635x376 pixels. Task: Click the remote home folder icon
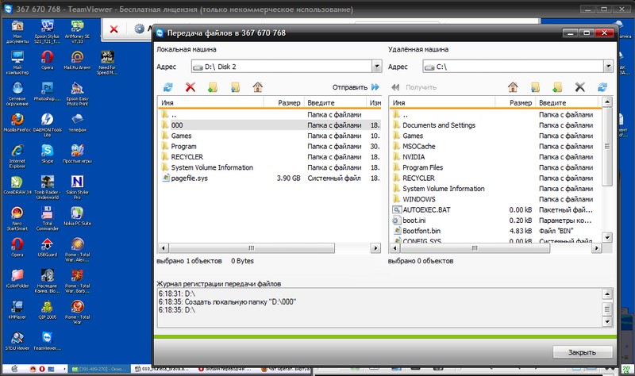point(513,87)
